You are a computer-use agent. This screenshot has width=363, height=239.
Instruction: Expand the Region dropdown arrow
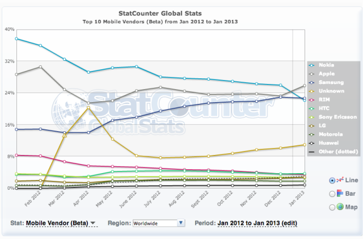coord(181,223)
